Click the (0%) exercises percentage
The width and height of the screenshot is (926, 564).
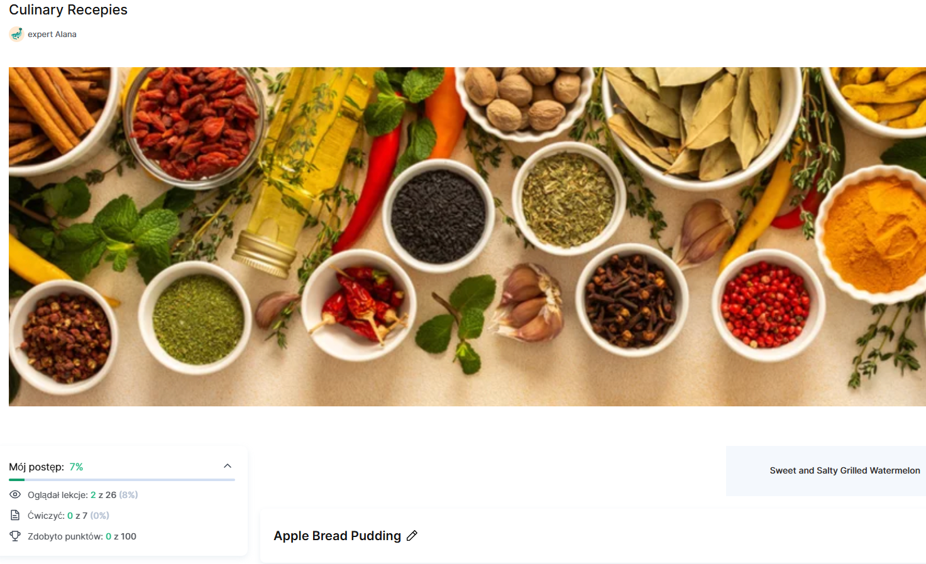99,516
